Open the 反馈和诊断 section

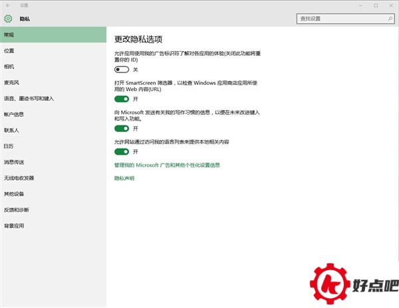point(53,210)
